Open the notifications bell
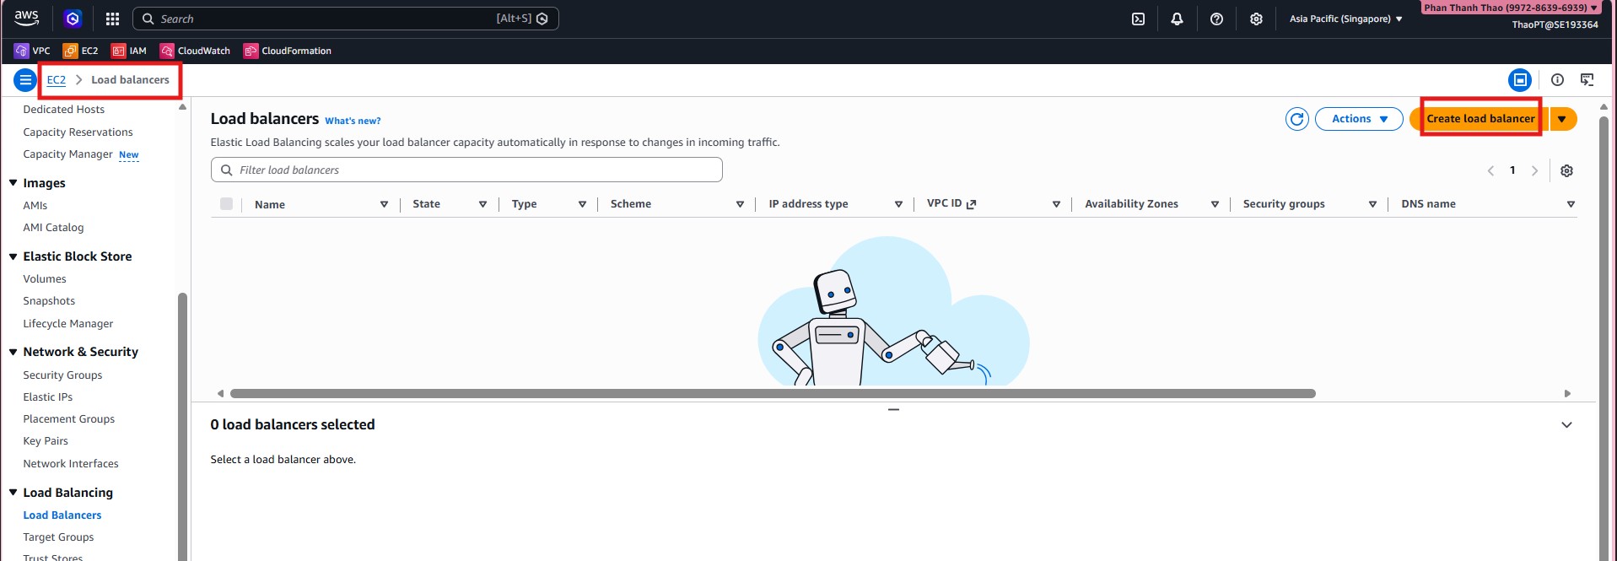The width and height of the screenshot is (1617, 561). pos(1177,19)
